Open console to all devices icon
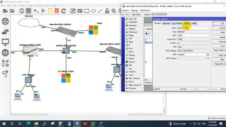 click(x=36, y=11)
